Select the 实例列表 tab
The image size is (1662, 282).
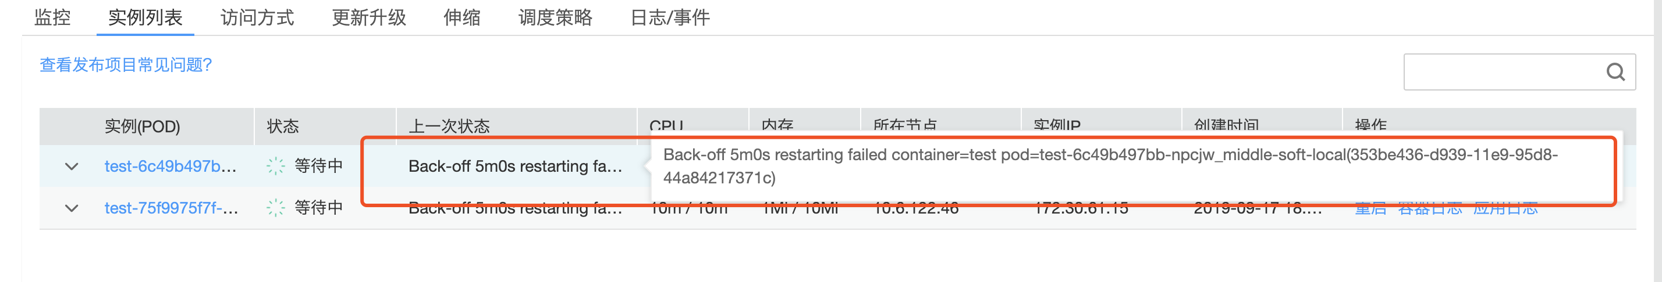(x=145, y=17)
